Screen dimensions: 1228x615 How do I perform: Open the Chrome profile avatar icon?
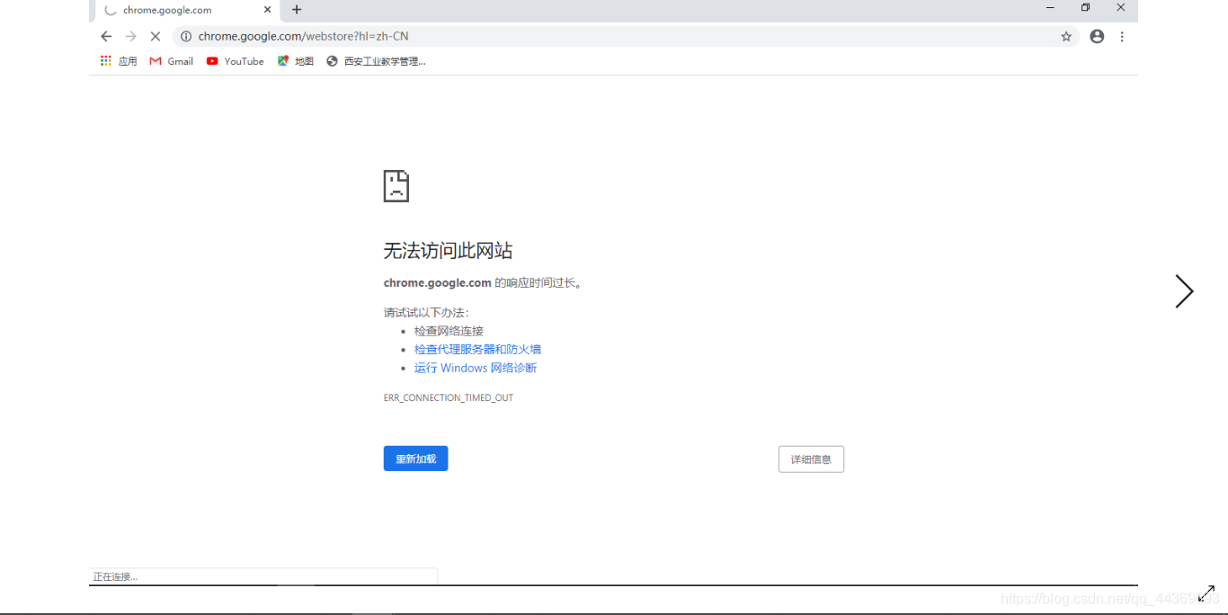[1097, 37]
